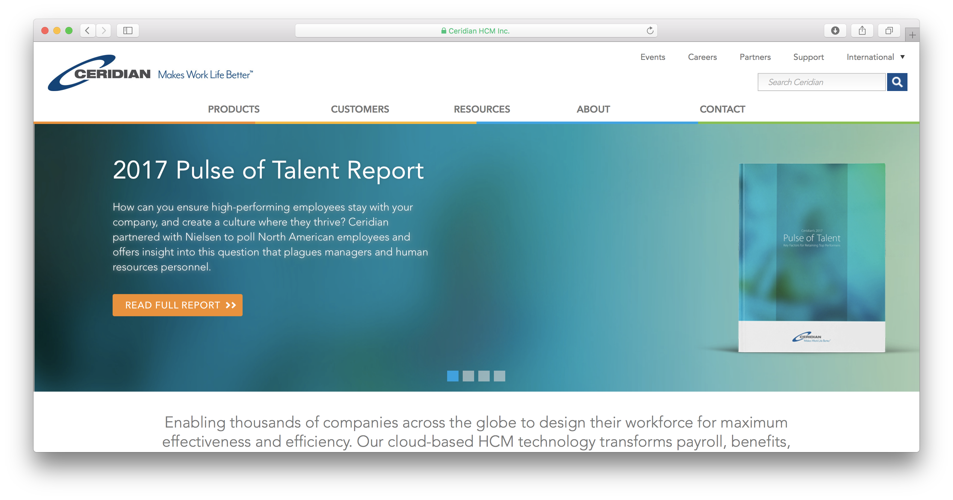Open the CONTACT menu
This screenshot has width=953, height=500.
pyautogui.click(x=722, y=109)
